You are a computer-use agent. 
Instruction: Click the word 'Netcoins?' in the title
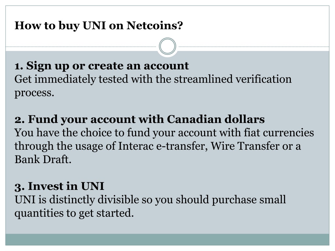155,25
